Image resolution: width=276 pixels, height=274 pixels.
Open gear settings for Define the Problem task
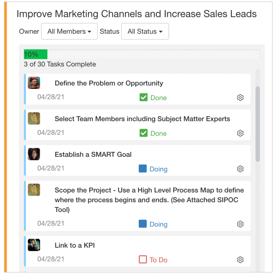coord(240,98)
